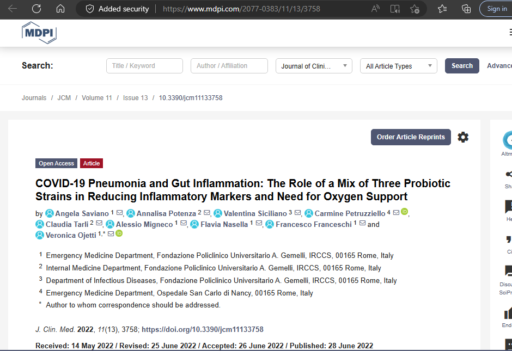The height and width of the screenshot is (351, 512).
Task: Email Carmine Petruzziello via envelope icon
Action: 396,213
